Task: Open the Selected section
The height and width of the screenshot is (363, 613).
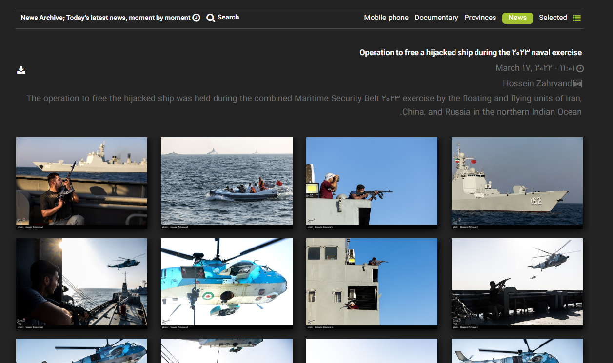Action: point(553,18)
